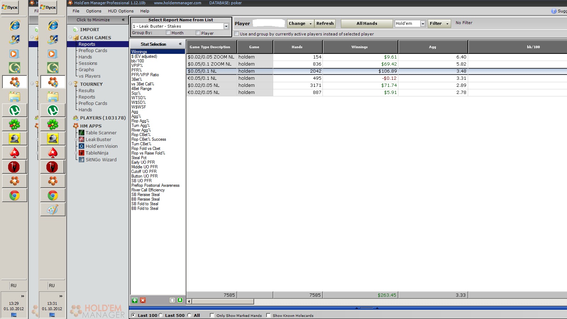Screen dimensions: 567x319
Task: Add a stat with green plus icon
Action: pyautogui.click(x=135, y=300)
